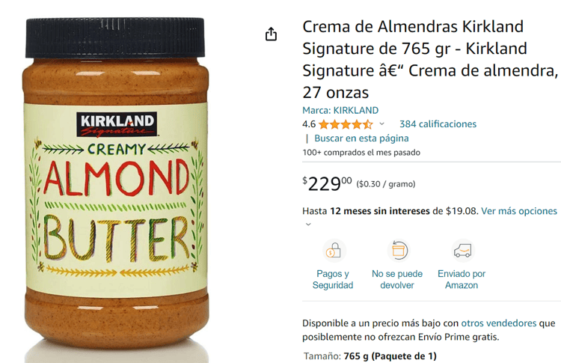Image resolution: width=561 pixels, height=363 pixels.
Task: Open the otros vendedores link
Action: click(499, 323)
